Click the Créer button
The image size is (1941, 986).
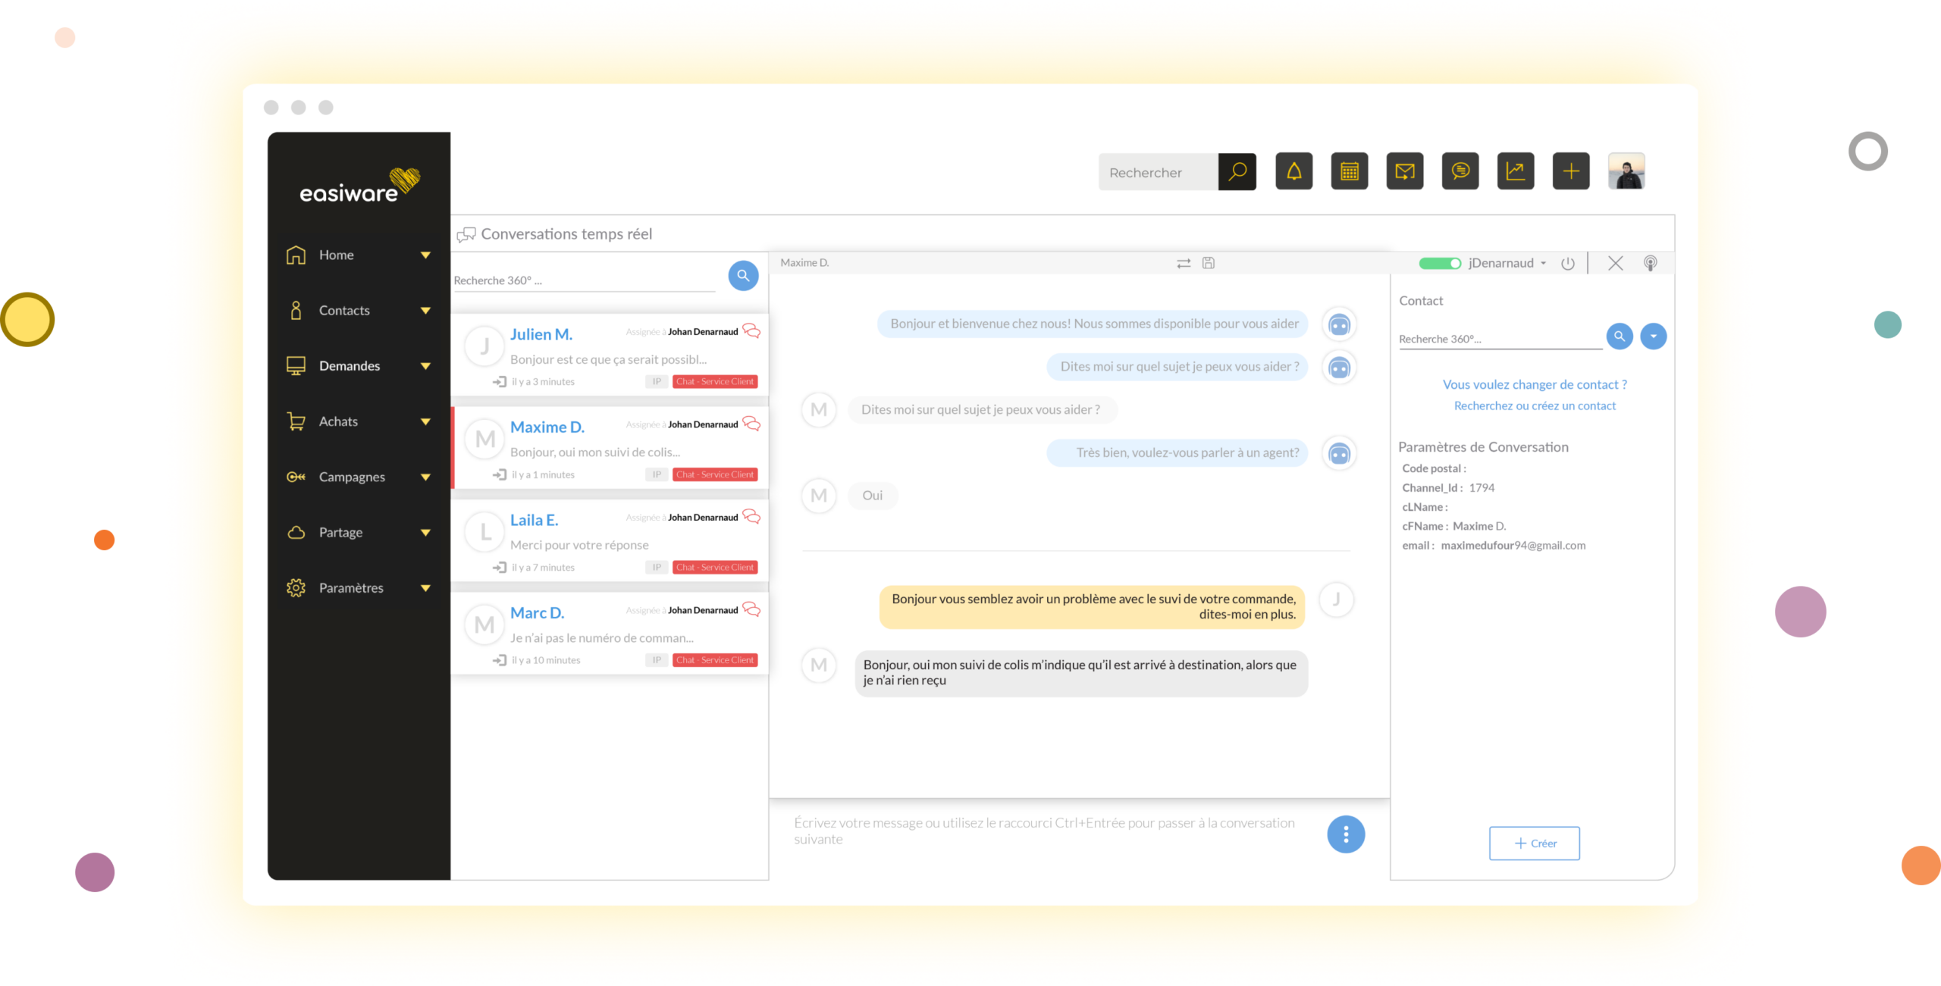click(1534, 843)
